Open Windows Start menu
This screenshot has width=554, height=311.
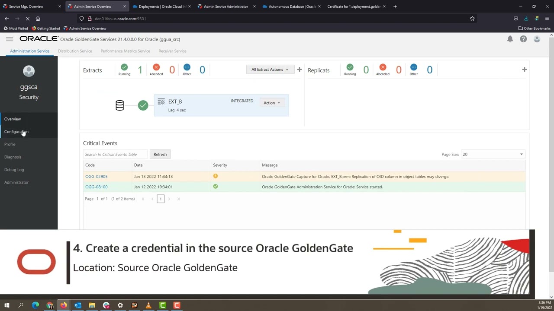click(x=6, y=305)
